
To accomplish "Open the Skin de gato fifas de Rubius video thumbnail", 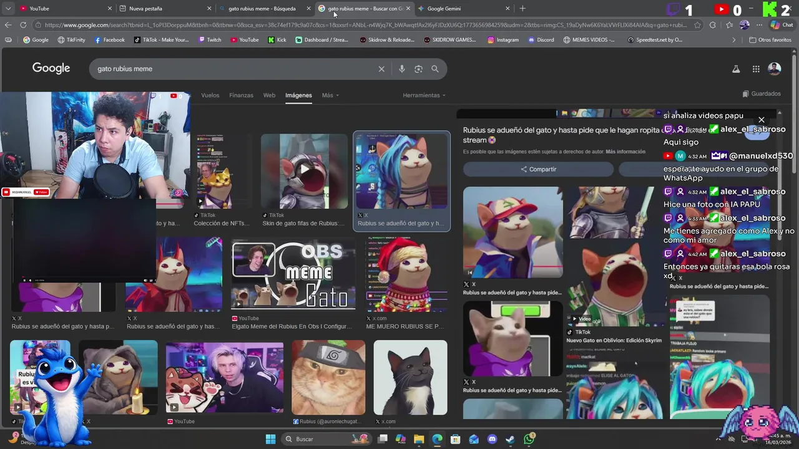I will (x=304, y=171).
